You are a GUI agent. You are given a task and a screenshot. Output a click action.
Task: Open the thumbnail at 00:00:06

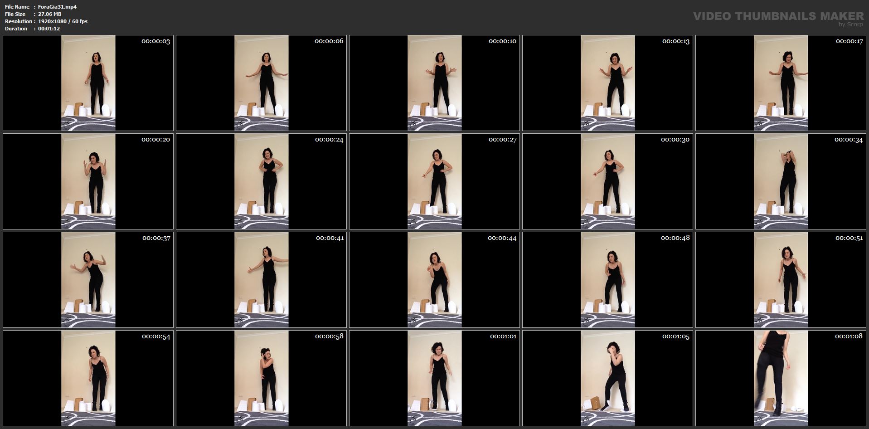[262, 83]
